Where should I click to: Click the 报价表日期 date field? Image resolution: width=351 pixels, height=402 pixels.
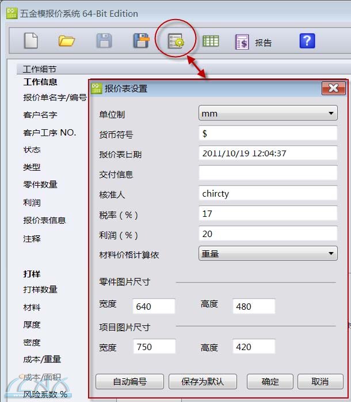(268, 153)
